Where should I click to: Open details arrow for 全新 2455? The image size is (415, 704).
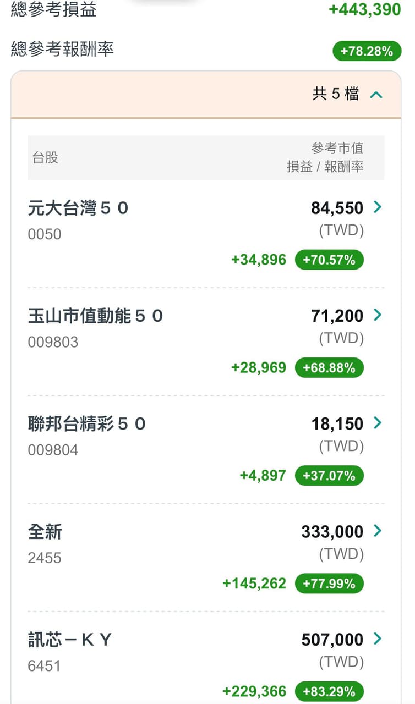pos(378,531)
